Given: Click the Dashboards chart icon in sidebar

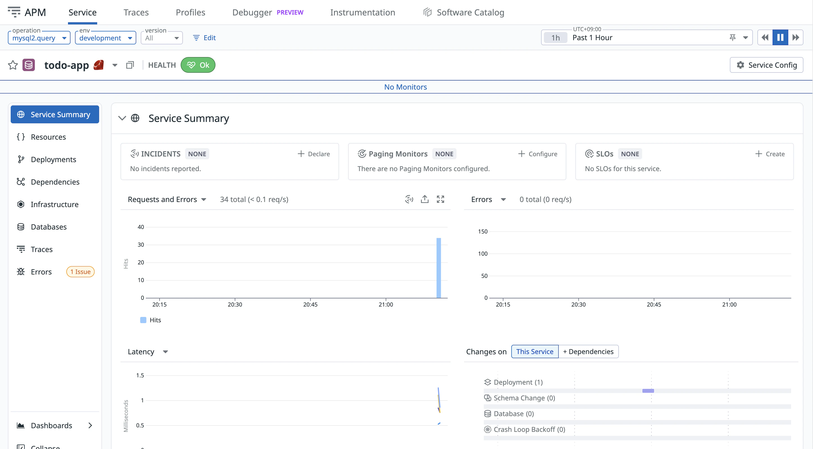Looking at the screenshot, I should click(21, 425).
